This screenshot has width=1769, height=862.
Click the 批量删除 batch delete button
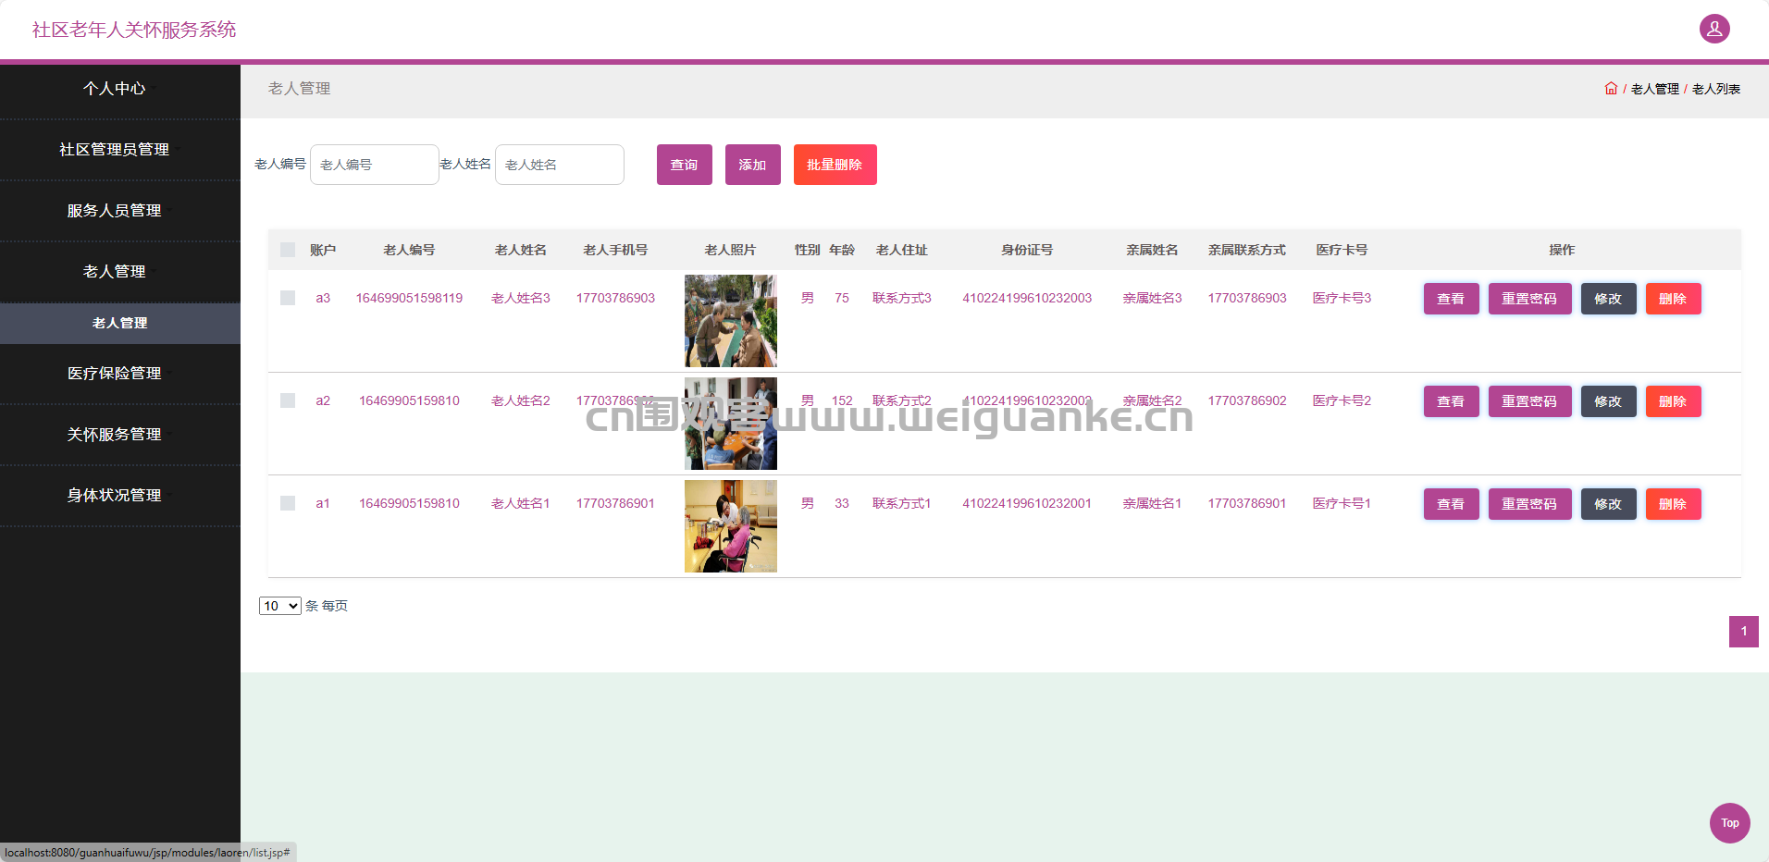point(835,165)
